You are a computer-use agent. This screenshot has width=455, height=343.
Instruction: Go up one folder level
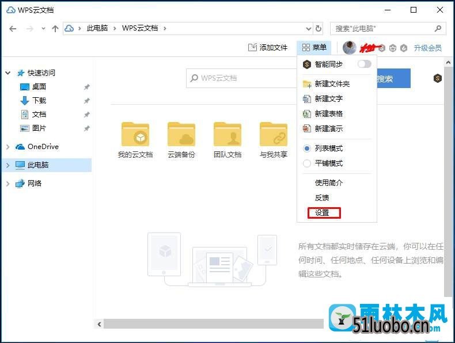pos(55,29)
